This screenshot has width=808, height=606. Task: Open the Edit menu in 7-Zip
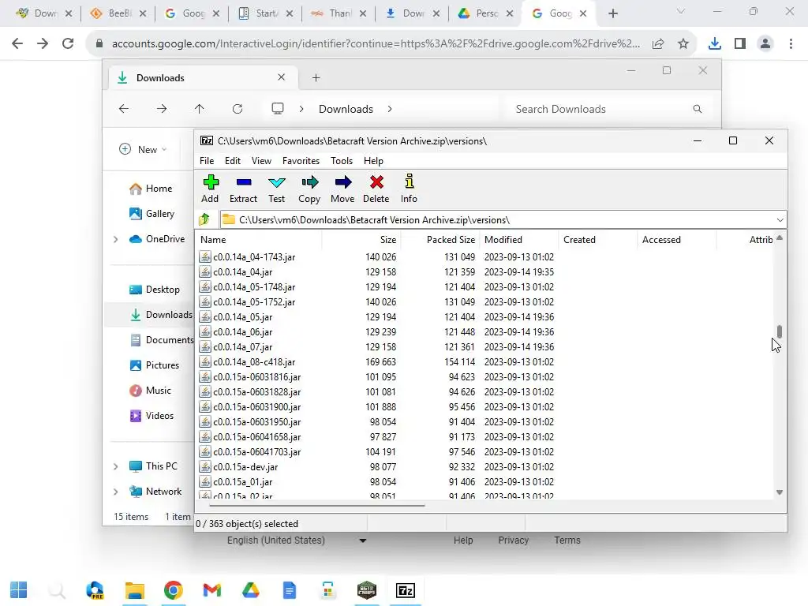point(233,161)
